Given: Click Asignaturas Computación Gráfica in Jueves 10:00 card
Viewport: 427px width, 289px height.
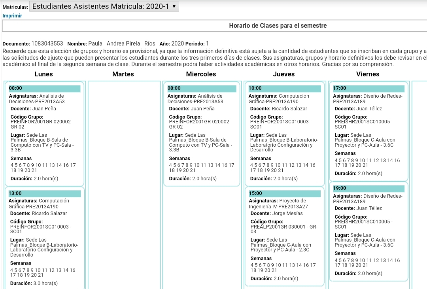Looking at the screenshot, I should coord(279,99).
